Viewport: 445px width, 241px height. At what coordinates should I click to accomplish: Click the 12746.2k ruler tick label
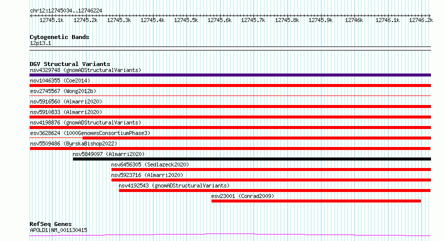(421, 20)
